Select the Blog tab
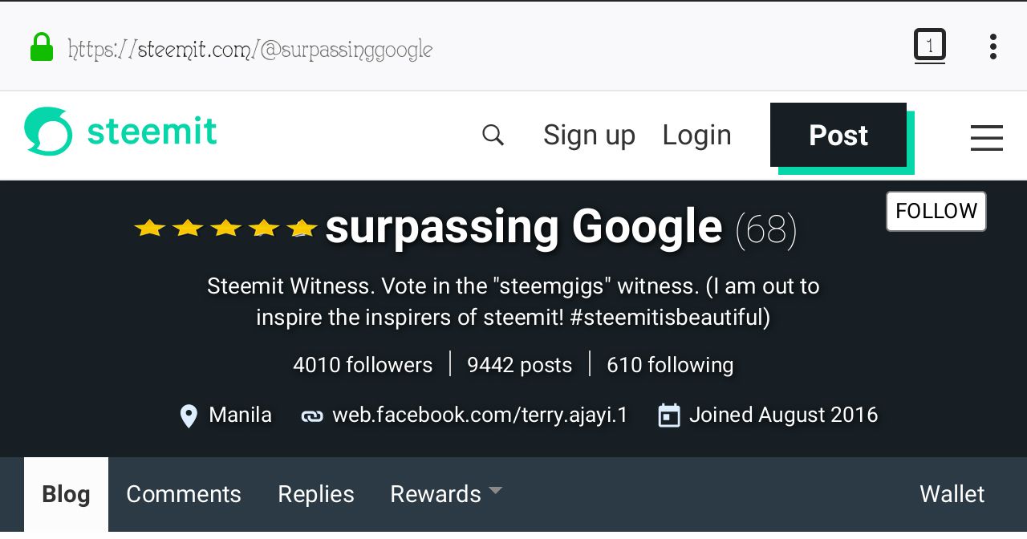The height and width of the screenshot is (539, 1027). tap(66, 494)
